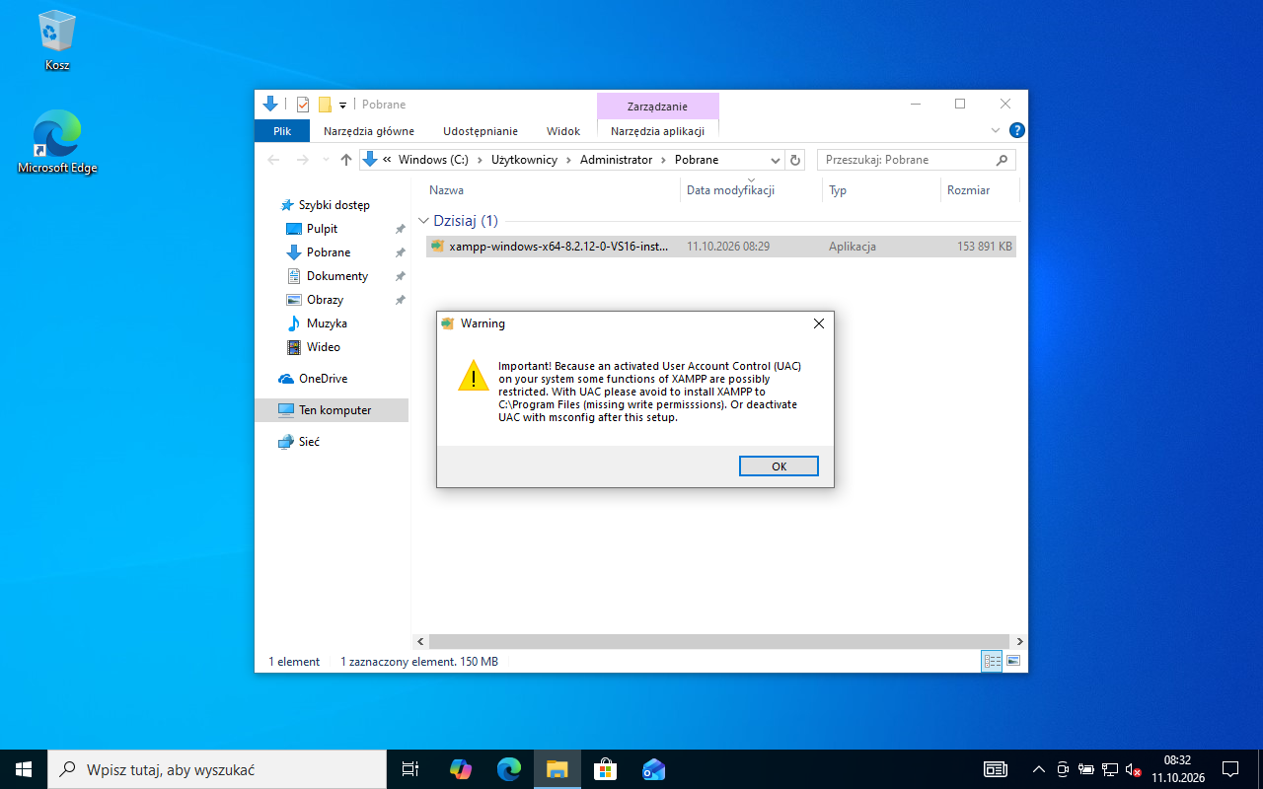This screenshot has height=789, width=1263.
Task: Open Task View from the taskbar
Action: (x=410, y=769)
